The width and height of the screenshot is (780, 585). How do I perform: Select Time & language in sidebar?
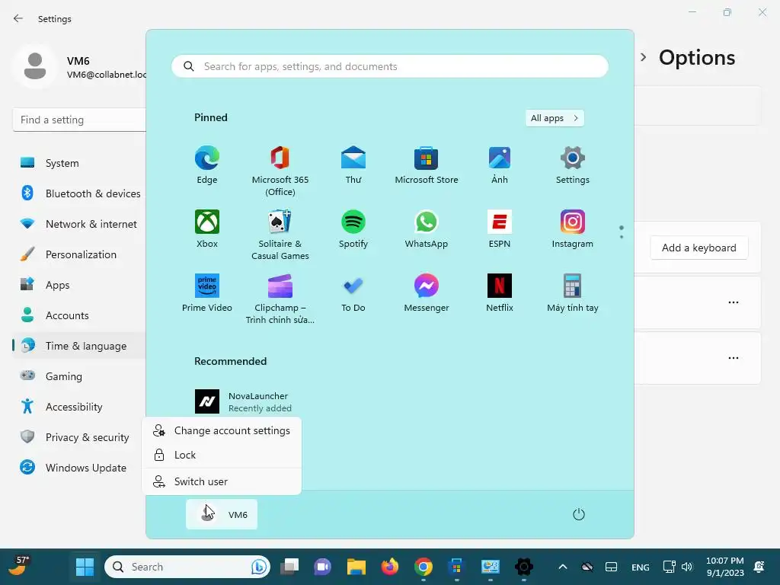79,346
